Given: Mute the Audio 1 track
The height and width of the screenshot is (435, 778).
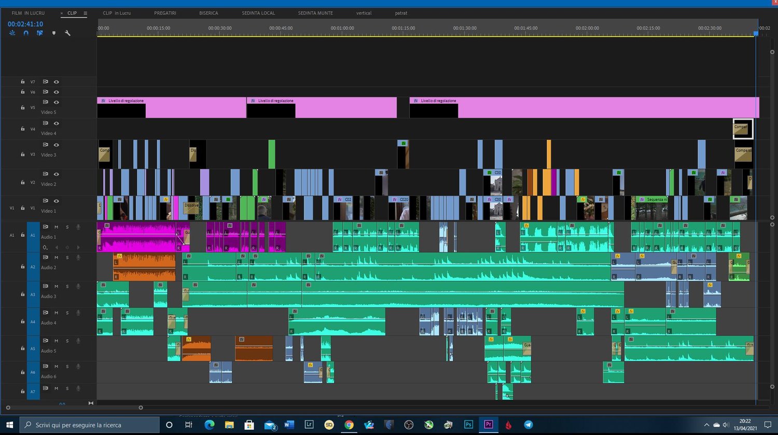Looking at the screenshot, I should click(x=57, y=227).
